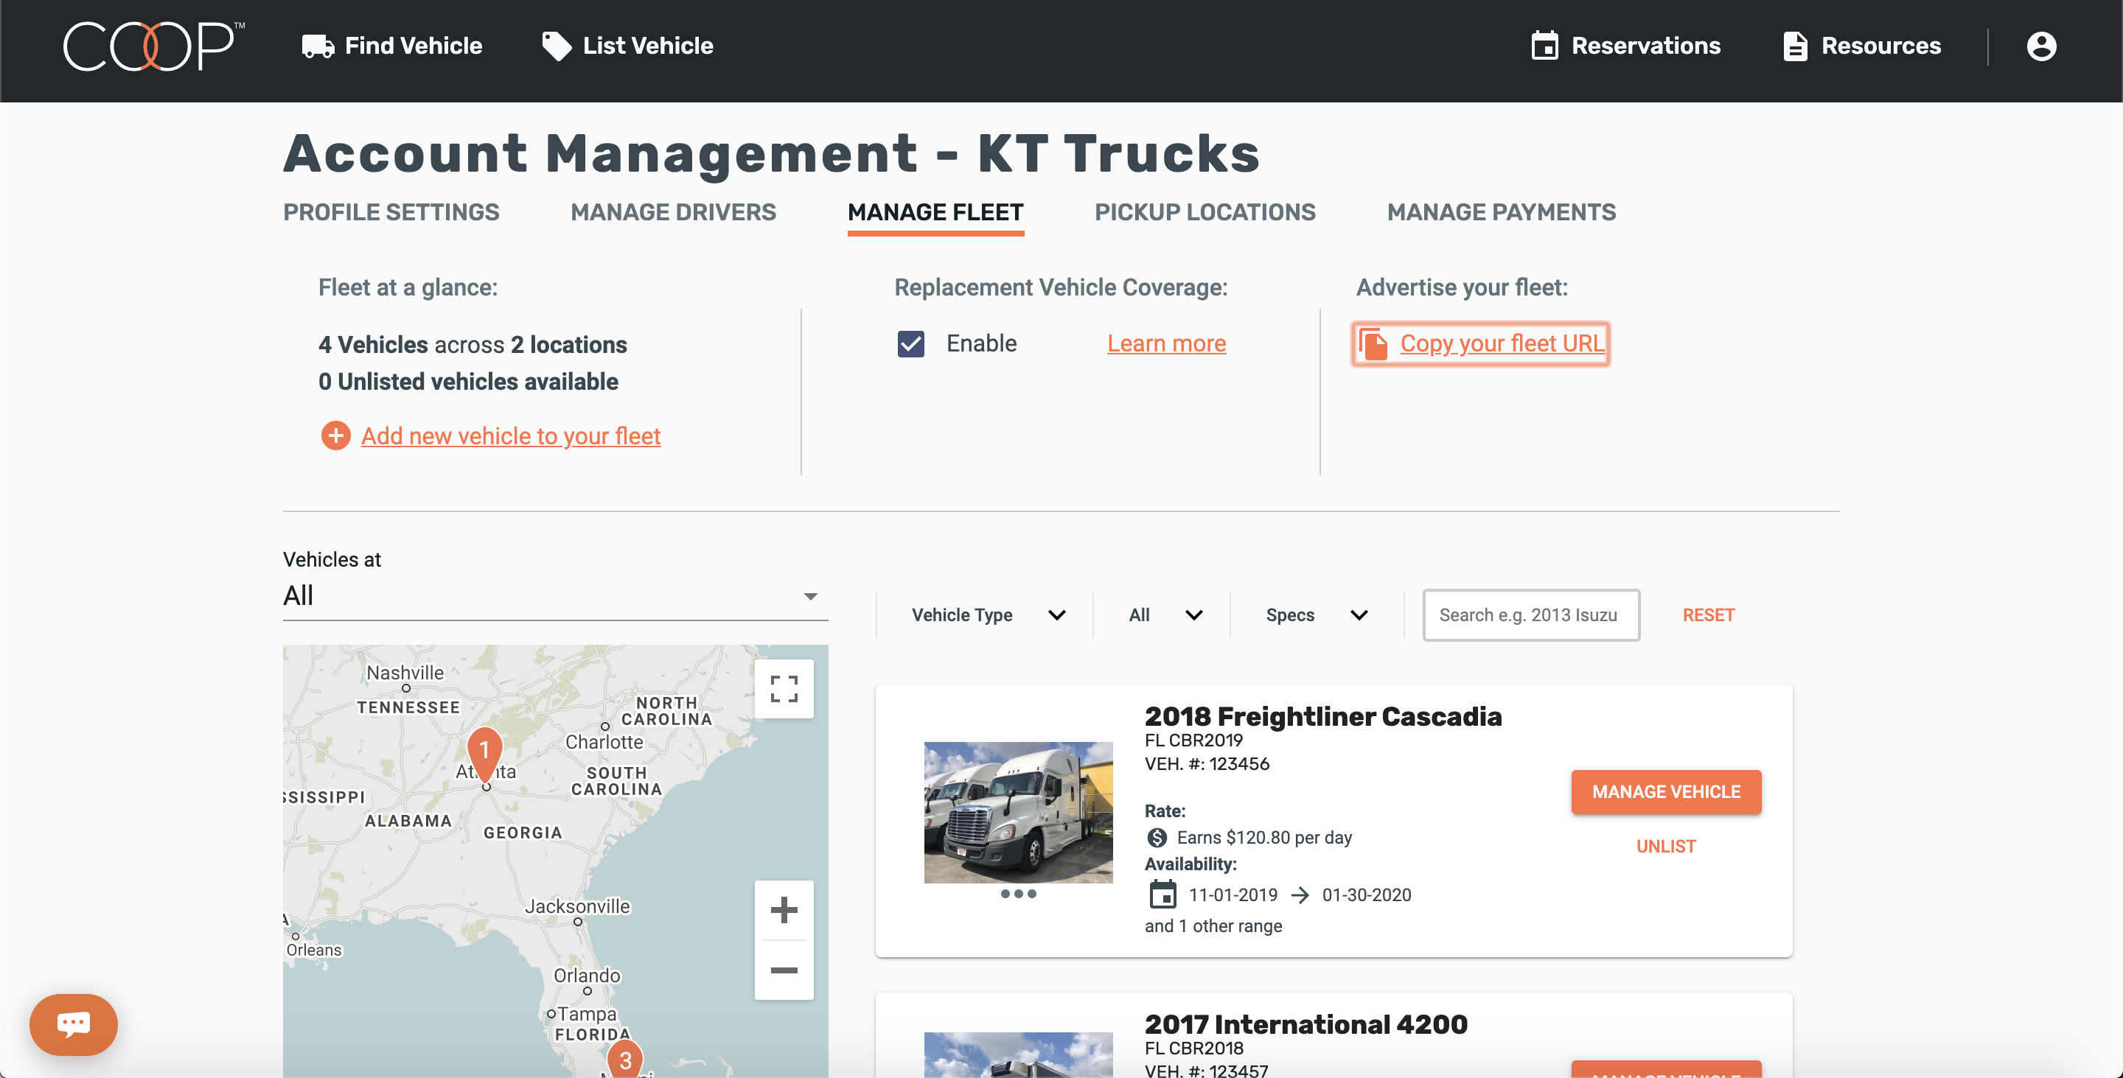Click the 2018 Freightliner Cascadia title

point(1322,716)
